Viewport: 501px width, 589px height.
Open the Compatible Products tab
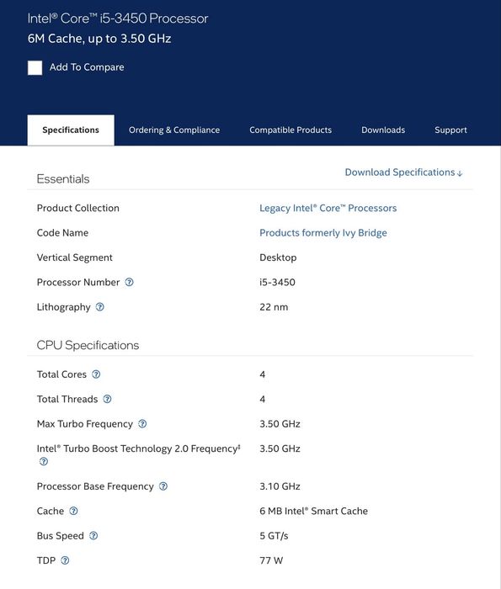[x=290, y=130]
